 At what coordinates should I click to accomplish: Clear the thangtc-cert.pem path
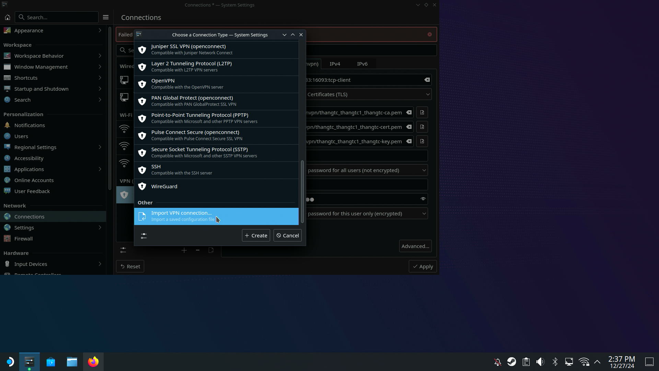409,127
